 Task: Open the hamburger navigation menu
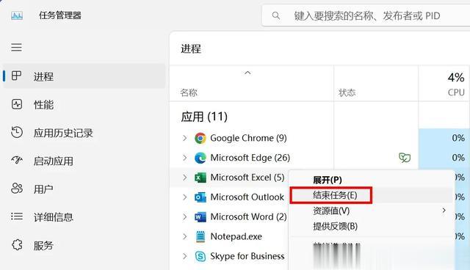tap(16, 47)
